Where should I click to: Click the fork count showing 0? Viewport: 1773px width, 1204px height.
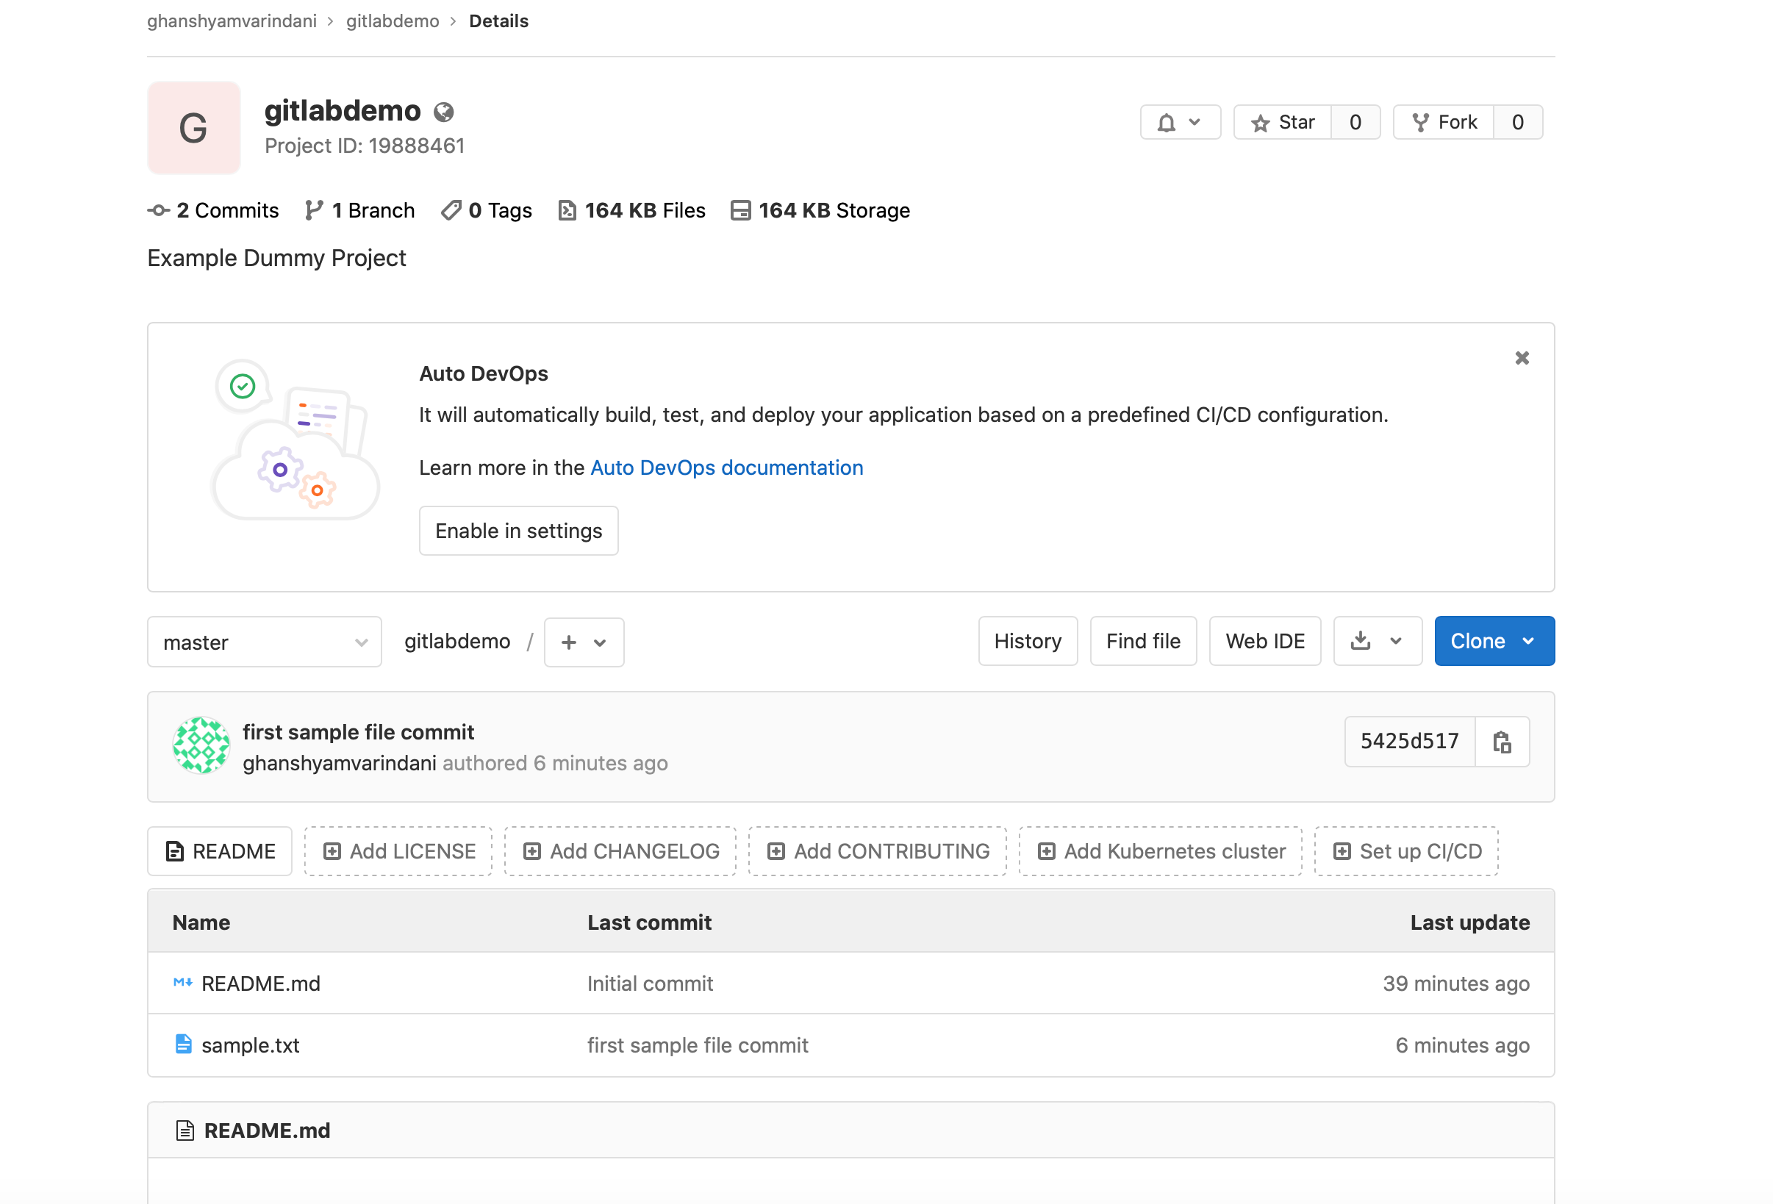tap(1517, 122)
